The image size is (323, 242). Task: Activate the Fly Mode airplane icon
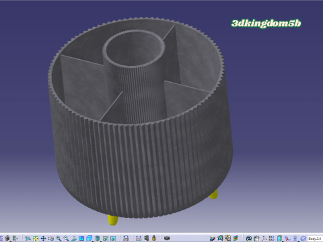[x=28, y=238]
